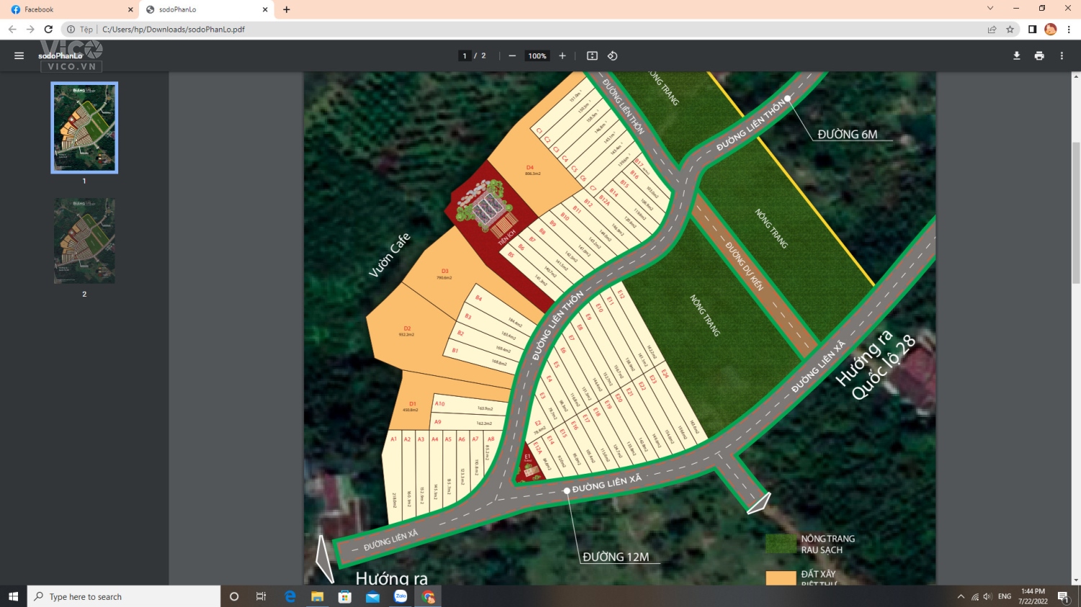Reload the current page
The height and width of the screenshot is (607, 1081).
coord(48,30)
